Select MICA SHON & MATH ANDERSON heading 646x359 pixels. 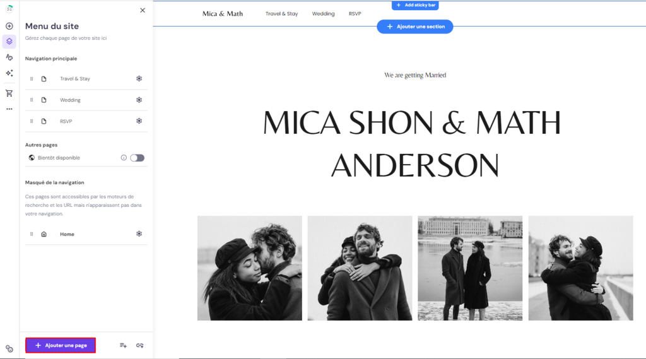click(413, 144)
